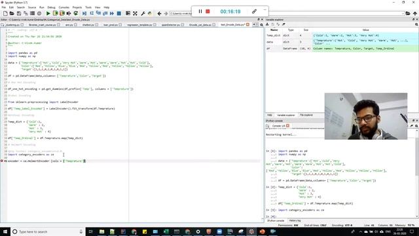Click the Value column header

(365, 30)
